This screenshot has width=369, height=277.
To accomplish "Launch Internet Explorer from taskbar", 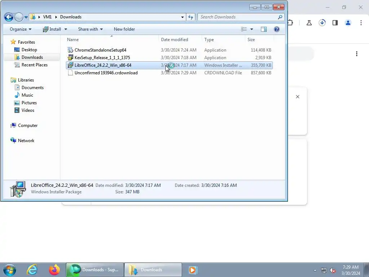I will tap(32, 270).
